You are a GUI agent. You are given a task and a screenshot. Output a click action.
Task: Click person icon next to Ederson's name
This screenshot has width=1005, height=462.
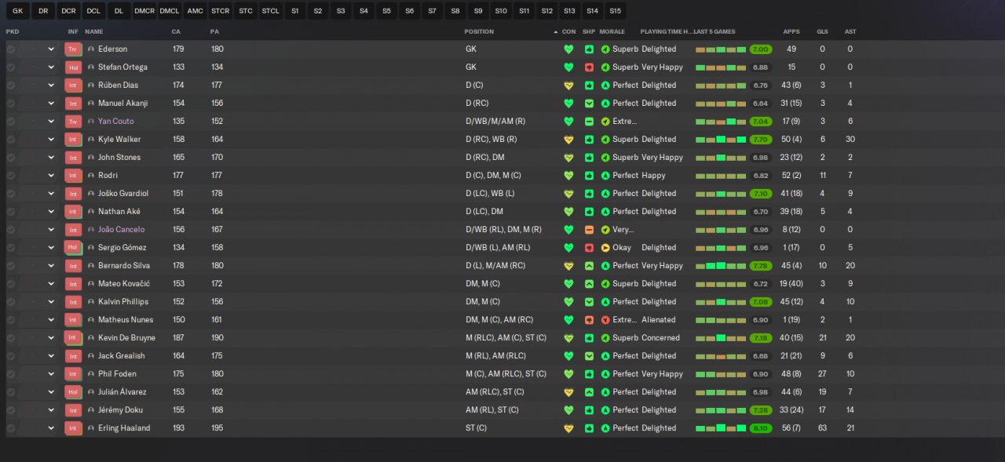coord(91,49)
